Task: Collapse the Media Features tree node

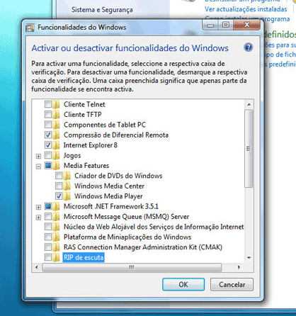Action: coord(38,167)
